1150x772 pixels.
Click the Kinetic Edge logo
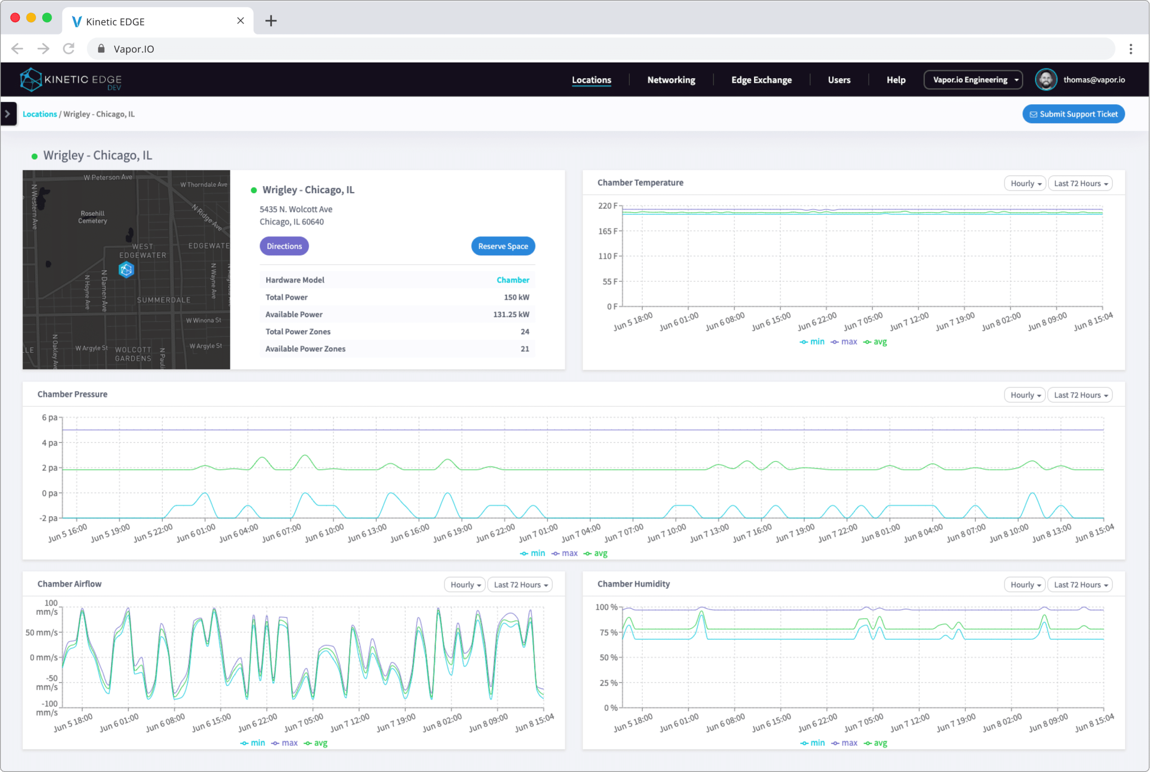71,80
